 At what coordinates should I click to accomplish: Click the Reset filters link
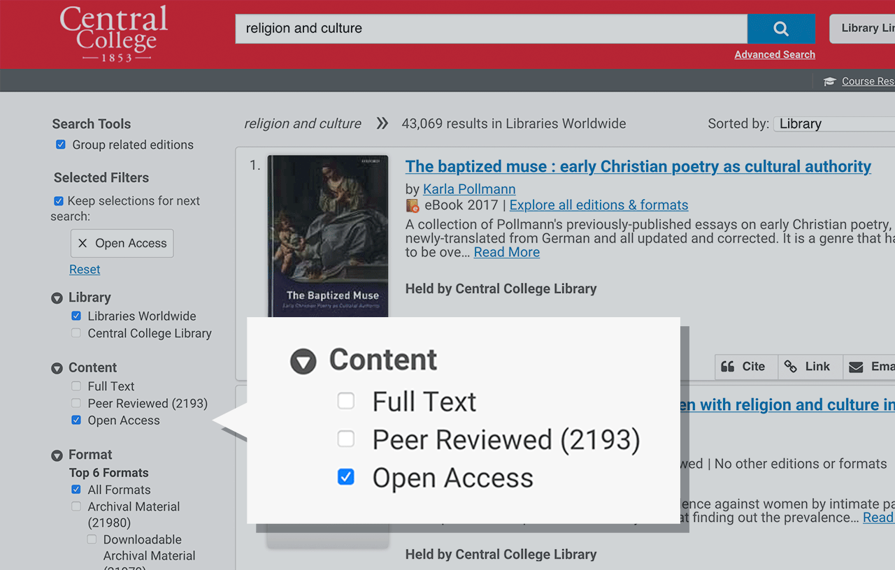point(85,270)
